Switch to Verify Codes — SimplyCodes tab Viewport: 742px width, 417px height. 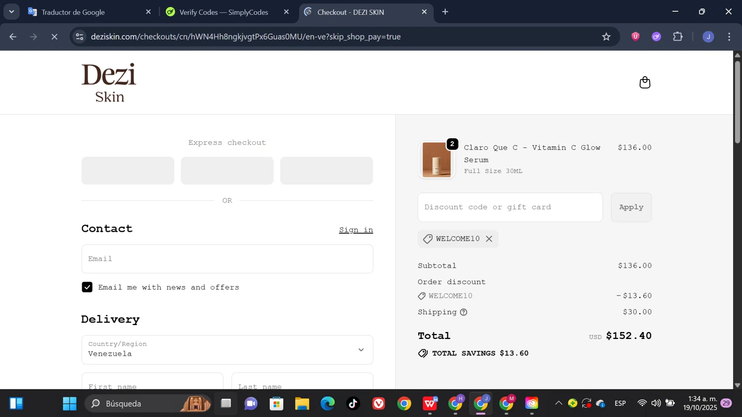tap(228, 12)
